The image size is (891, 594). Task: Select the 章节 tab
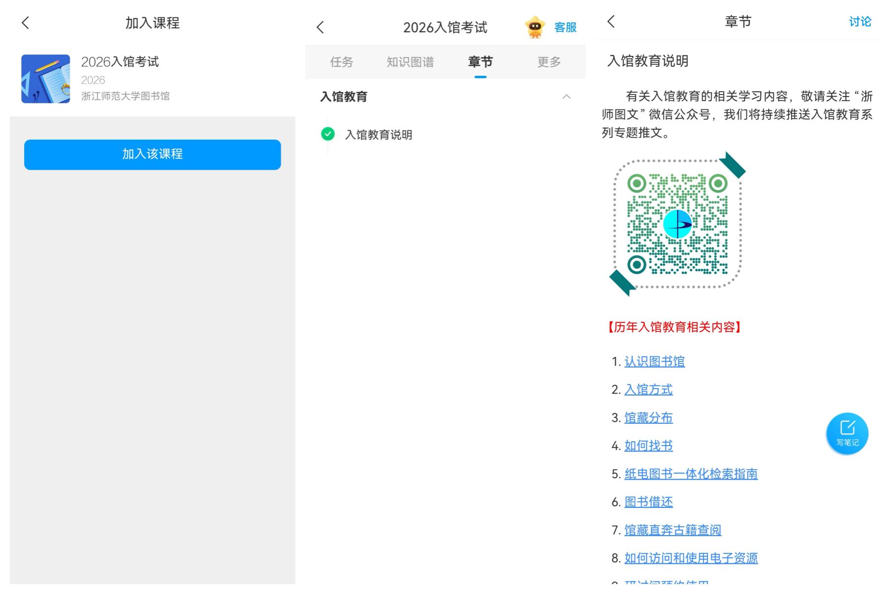click(x=480, y=62)
